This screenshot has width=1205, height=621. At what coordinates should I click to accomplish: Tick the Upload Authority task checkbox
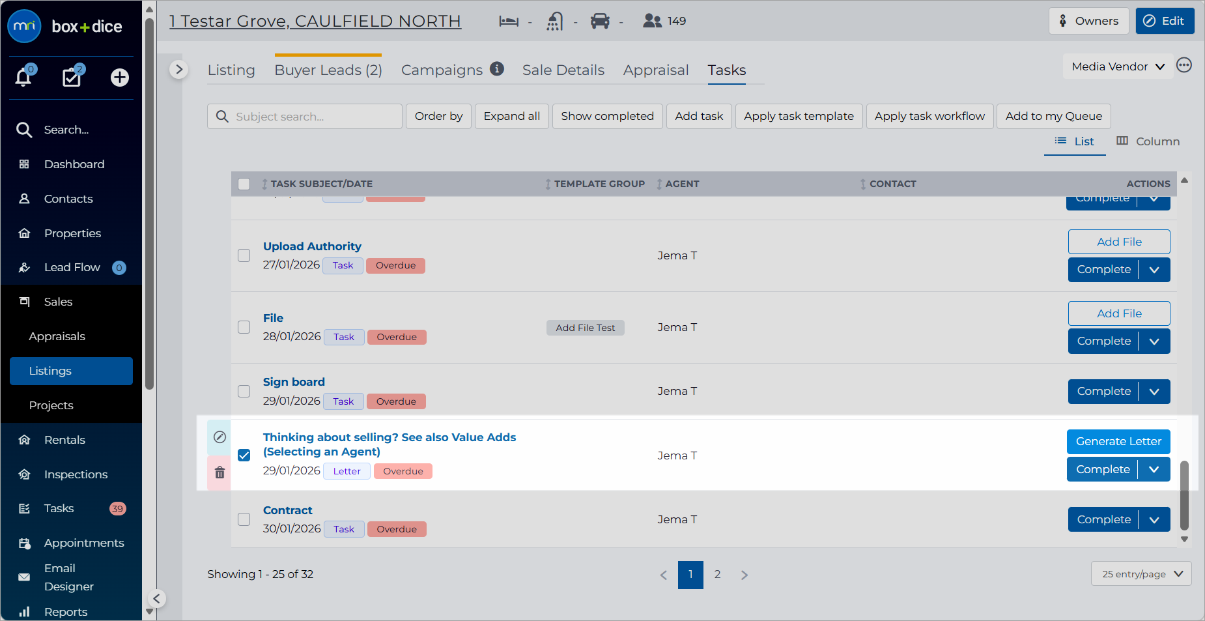(x=244, y=255)
